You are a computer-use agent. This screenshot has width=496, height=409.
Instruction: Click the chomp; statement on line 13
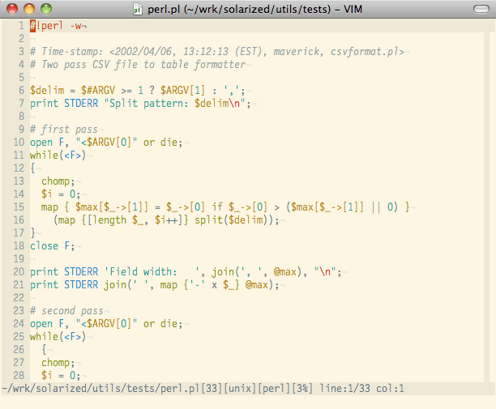coord(60,181)
